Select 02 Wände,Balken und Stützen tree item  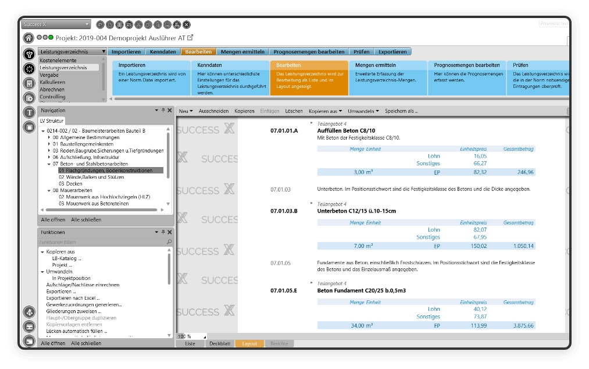(x=91, y=177)
